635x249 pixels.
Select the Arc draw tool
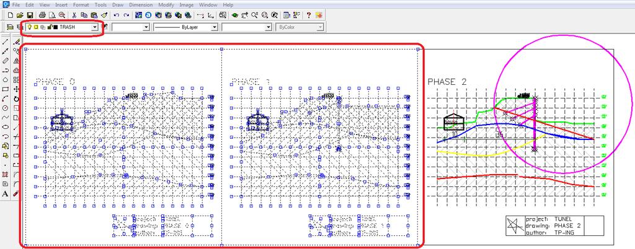[5, 98]
